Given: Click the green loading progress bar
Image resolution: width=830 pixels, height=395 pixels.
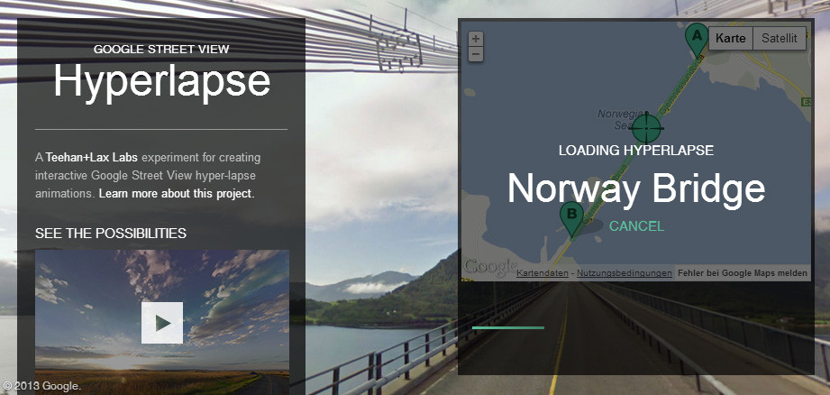Looking at the screenshot, I should [x=508, y=327].
